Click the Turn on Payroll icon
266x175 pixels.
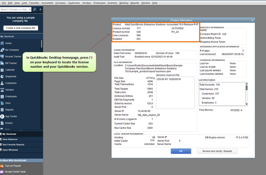point(2,166)
